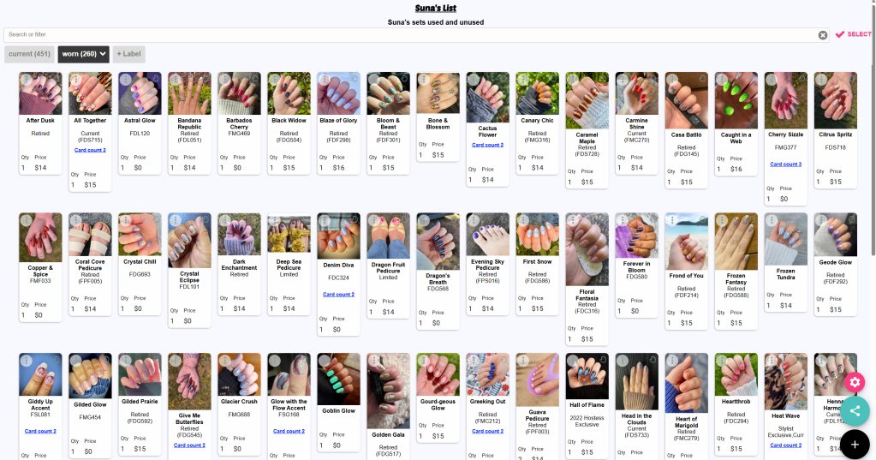The image size is (876, 460).
Task: Open the Caught in a Web nail photo
Action: pyautogui.click(x=736, y=100)
